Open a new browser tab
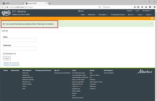Image resolution: width=157 pixels, height=101 pixels. [x=49, y=3]
